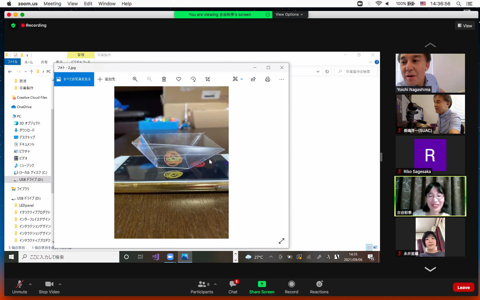Open the View Options dropdown

point(289,14)
